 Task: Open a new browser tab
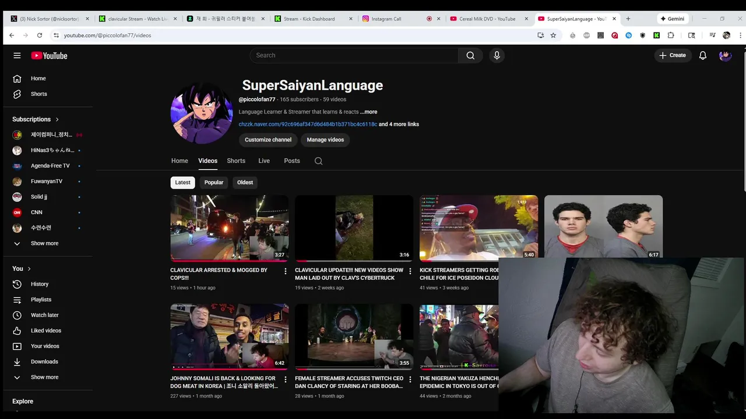click(628, 19)
